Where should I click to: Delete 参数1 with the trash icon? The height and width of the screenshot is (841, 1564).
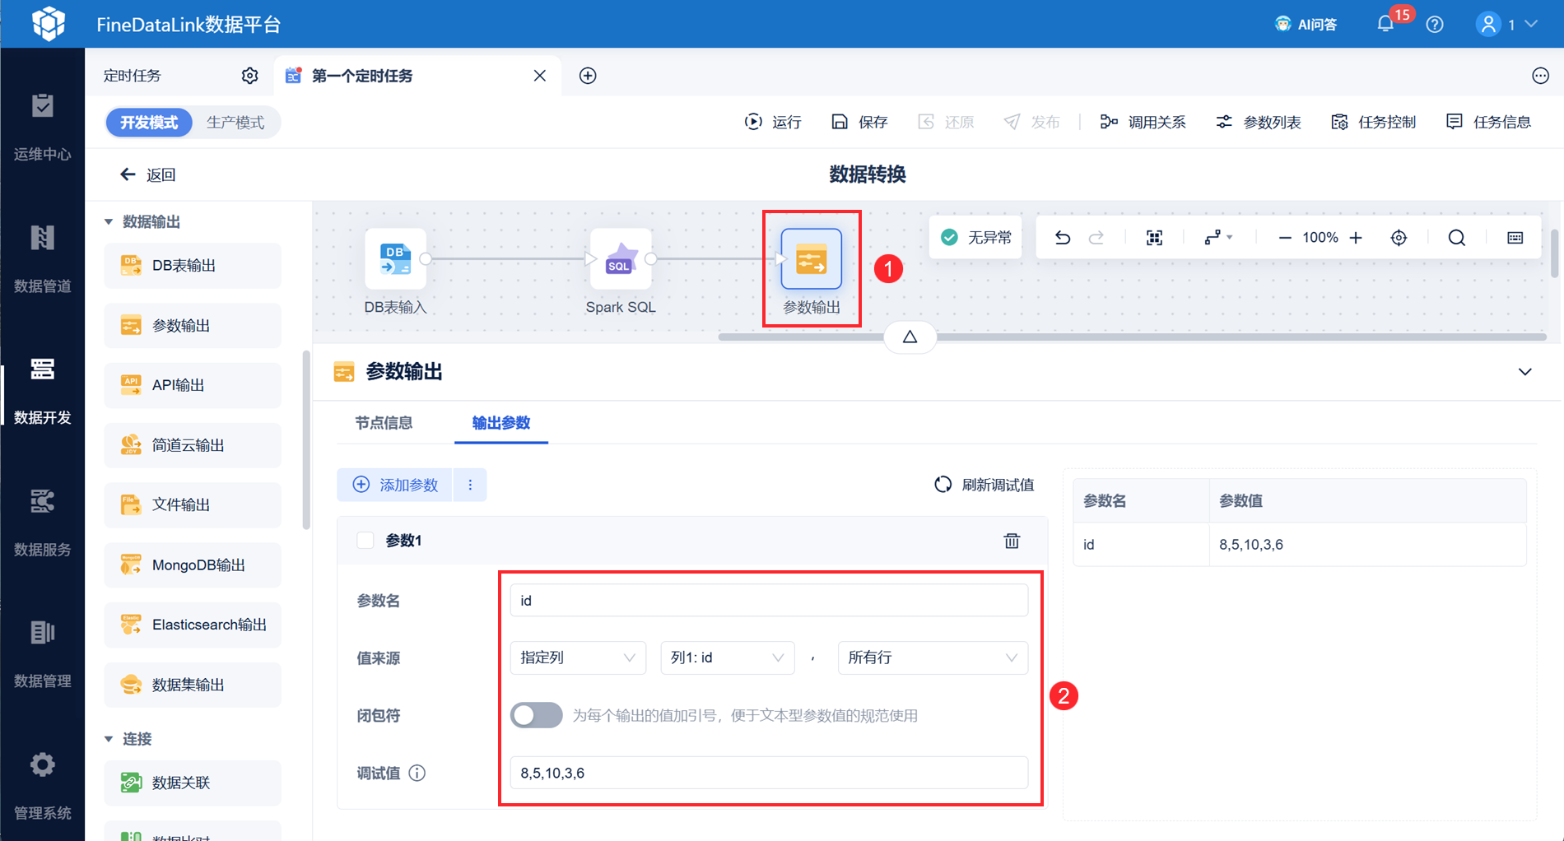[1012, 541]
